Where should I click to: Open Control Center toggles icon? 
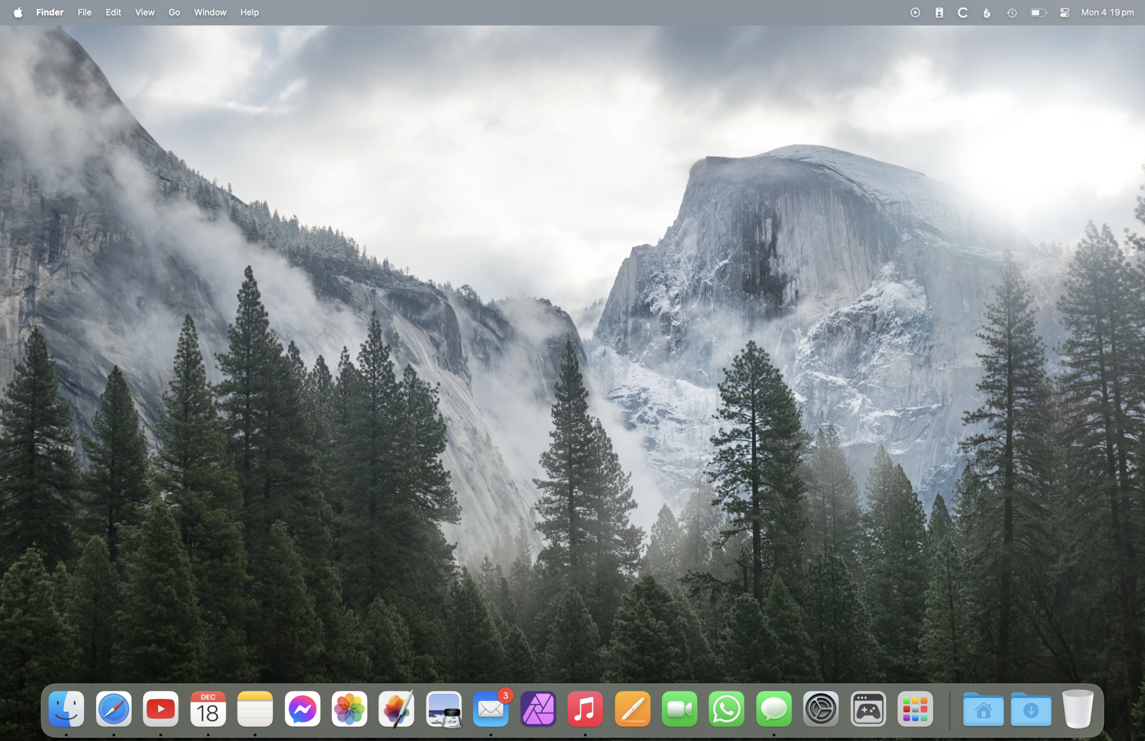pyautogui.click(x=1064, y=13)
